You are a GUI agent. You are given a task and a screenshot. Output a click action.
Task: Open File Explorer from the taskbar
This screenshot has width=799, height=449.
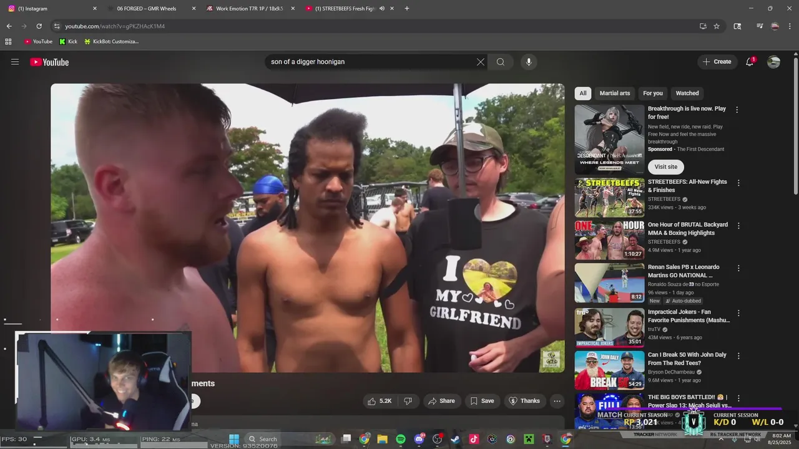pos(383,439)
